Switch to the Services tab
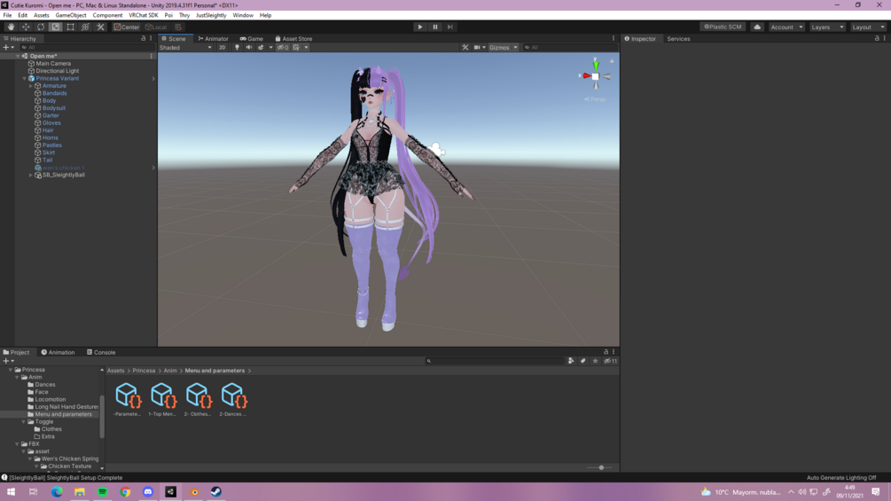The image size is (891, 501). [678, 39]
